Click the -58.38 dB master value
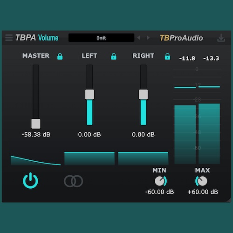 point(36,135)
